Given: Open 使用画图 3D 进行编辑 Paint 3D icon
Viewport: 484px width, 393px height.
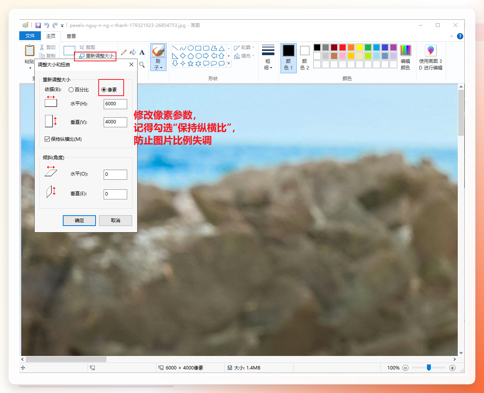Looking at the screenshot, I should 431,51.
